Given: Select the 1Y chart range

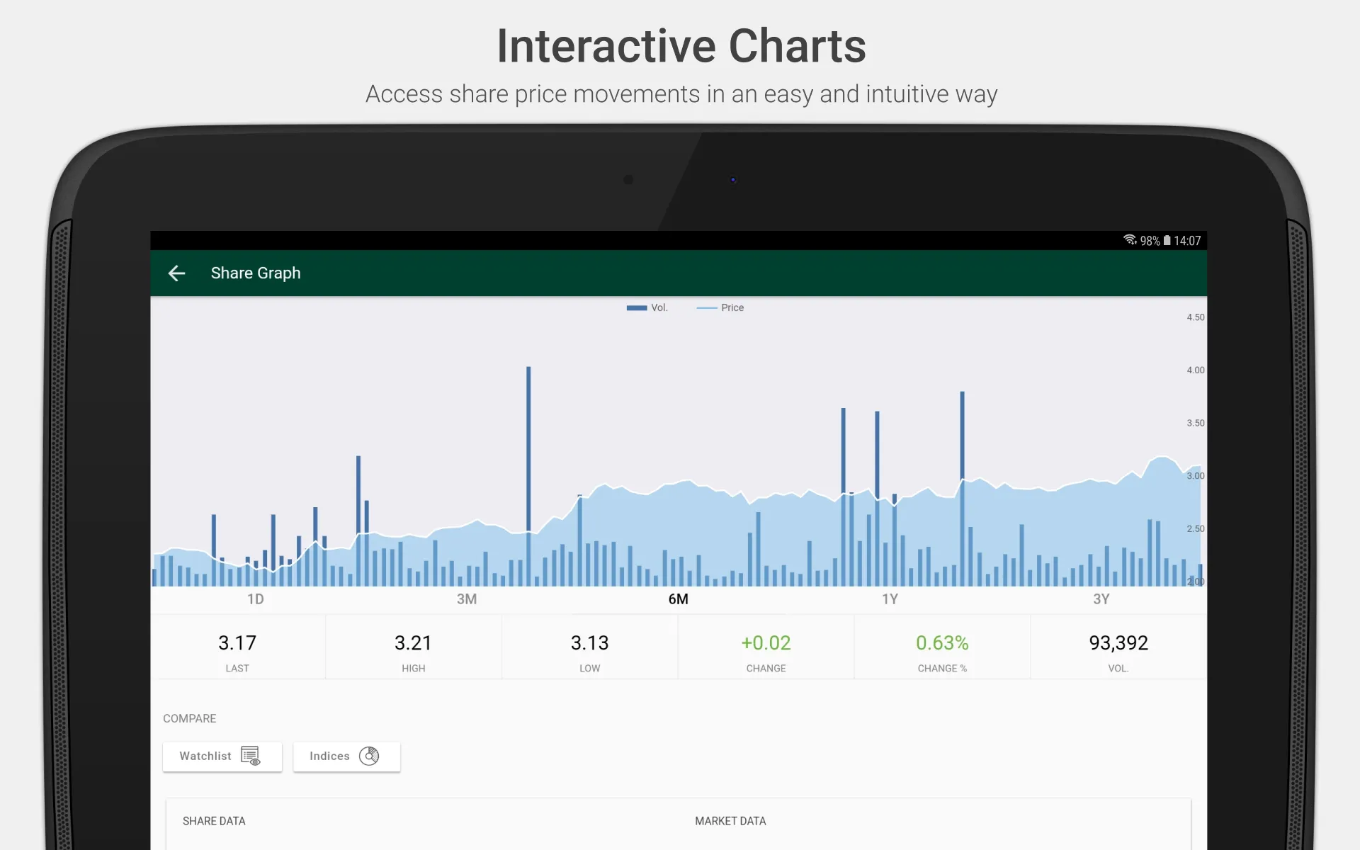Looking at the screenshot, I should [x=890, y=599].
